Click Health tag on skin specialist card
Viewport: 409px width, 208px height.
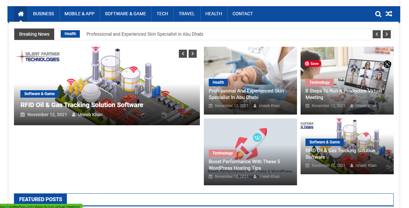[218, 82]
